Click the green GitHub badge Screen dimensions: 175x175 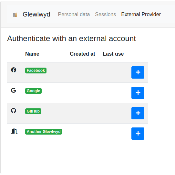pyautogui.click(x=33, y=111)
